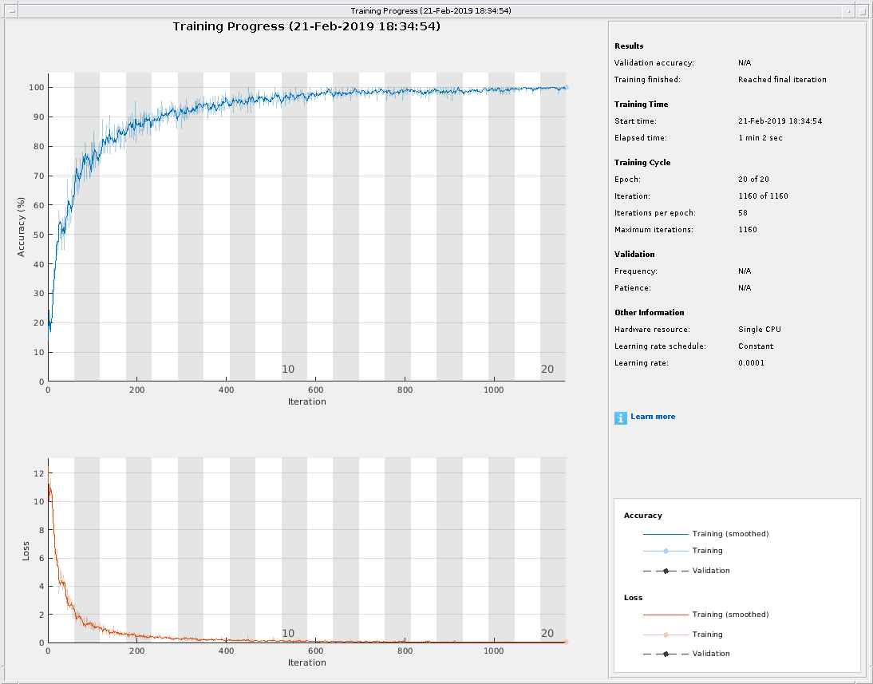Select the Accuracy (%) y-axis label
Viewport: 873px width, 684px height.
(22, 227)
